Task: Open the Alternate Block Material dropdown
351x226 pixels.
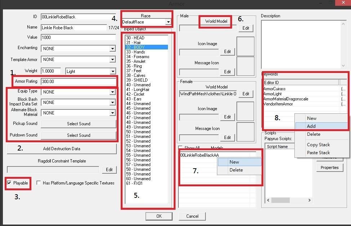Action: [x=112, y=113]
